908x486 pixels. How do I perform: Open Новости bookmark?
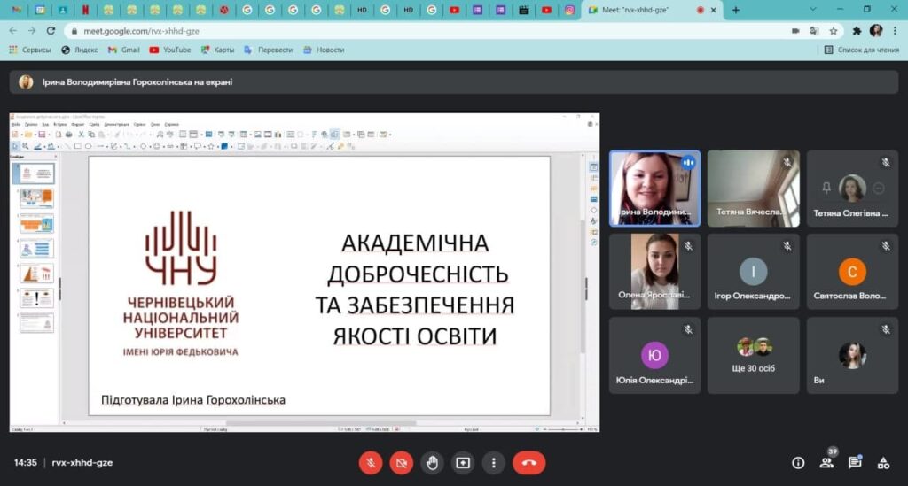(324, 50)
